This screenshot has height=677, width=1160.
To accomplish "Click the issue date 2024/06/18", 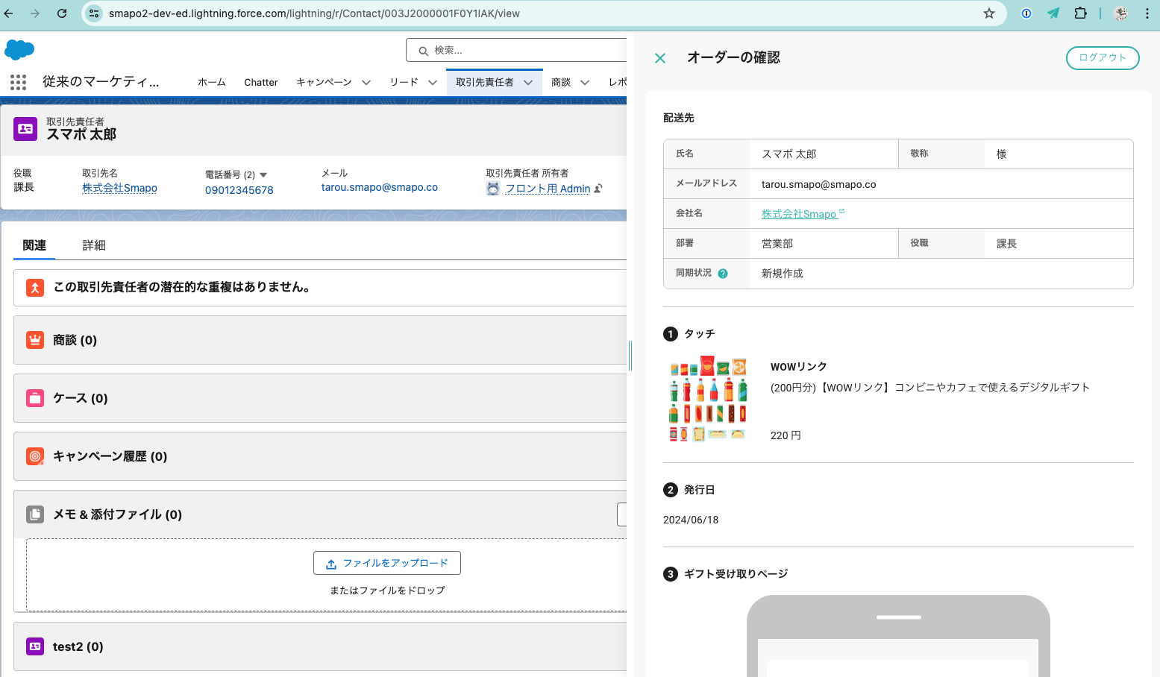I will 691,520.
